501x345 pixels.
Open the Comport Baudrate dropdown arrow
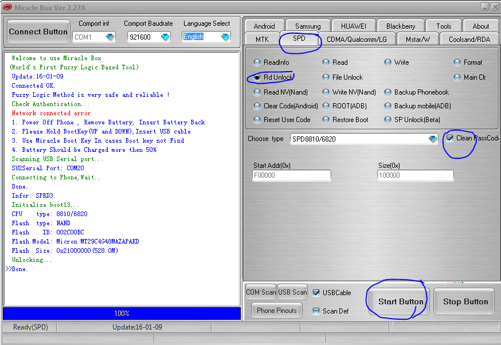[165, 37]
